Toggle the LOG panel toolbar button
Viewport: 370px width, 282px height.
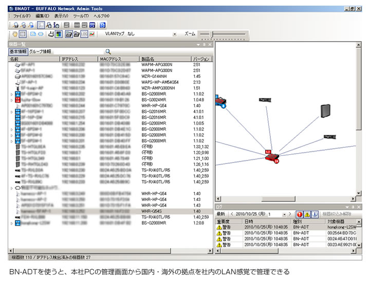pyautogui.click(x=84, y=34)
